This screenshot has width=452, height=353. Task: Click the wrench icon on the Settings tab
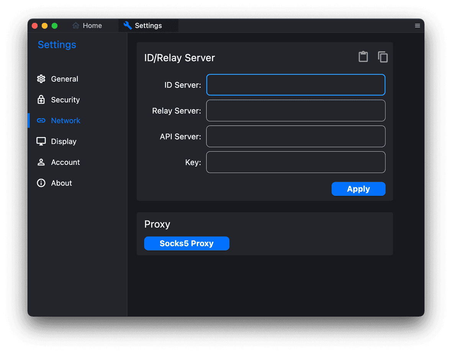point(127,25)
